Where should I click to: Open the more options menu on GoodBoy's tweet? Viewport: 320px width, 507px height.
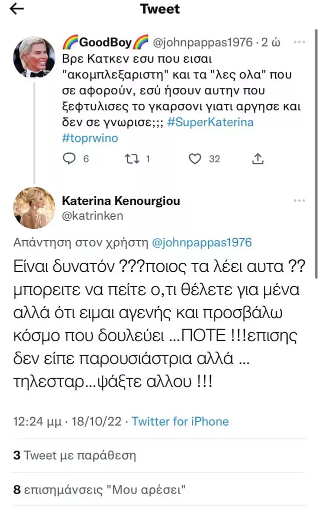299,43
